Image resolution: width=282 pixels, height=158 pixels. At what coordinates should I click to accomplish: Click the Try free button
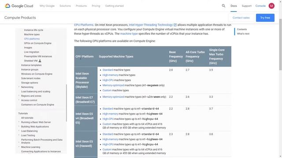265,18
